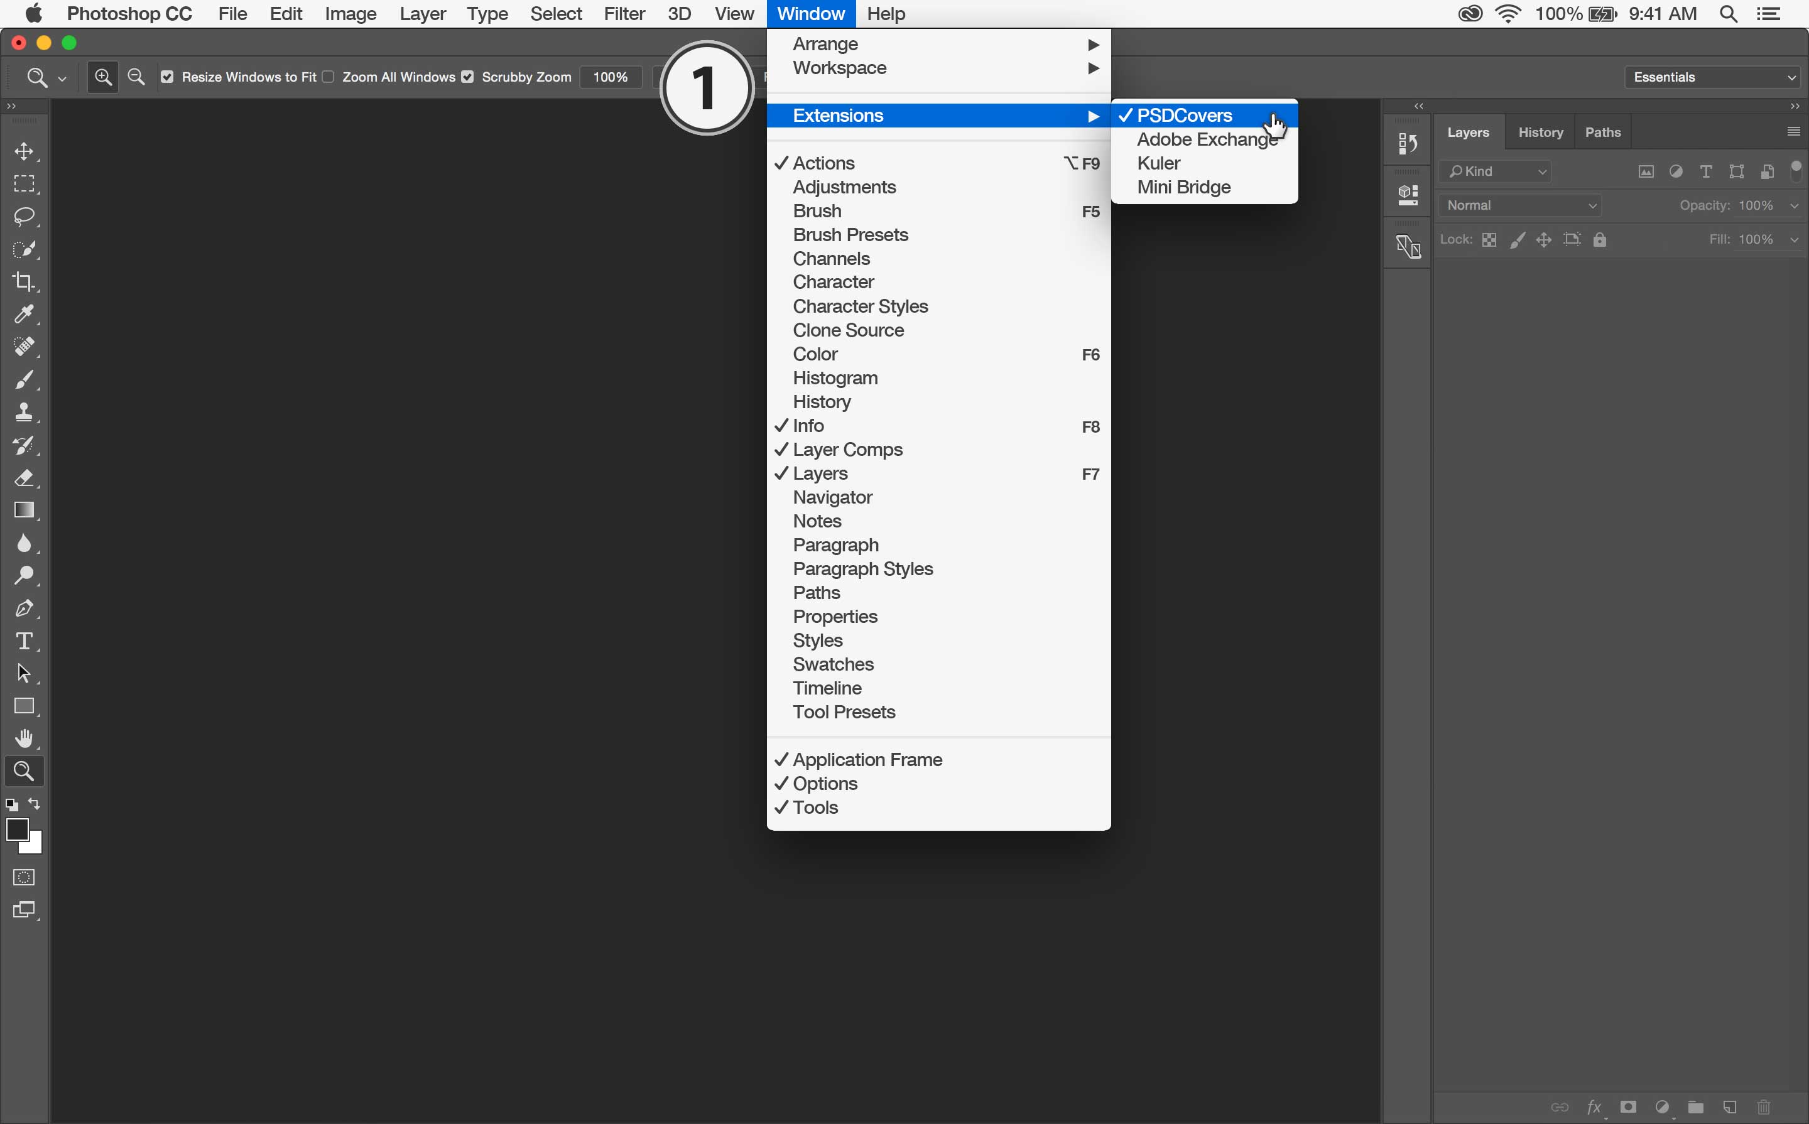
Task: Select the Pen tool
Action: 24,608
